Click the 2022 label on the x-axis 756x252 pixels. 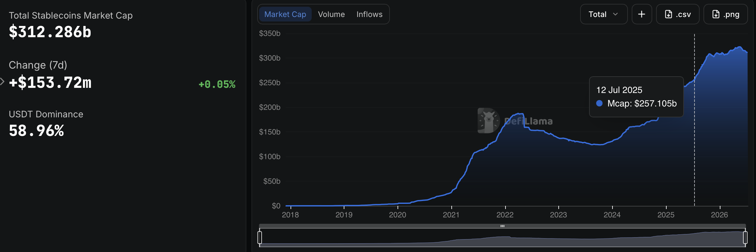tap(505, 215)
